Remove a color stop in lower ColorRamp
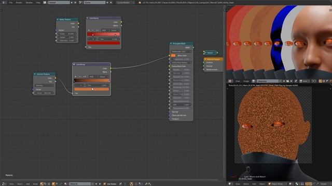Image resolution: width=332 pixels, height=186 pixels. 80,76
